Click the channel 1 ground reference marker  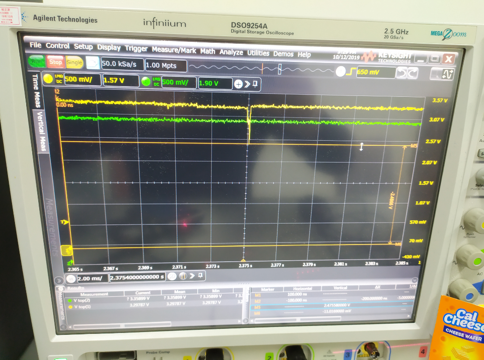click(x=67, y=250)
